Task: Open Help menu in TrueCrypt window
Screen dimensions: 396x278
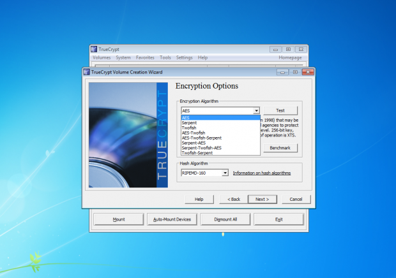Action: tap(202, 57)
